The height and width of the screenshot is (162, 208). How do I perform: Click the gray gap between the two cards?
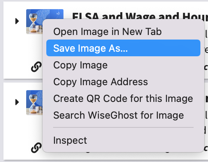click(x=22, y=81)
